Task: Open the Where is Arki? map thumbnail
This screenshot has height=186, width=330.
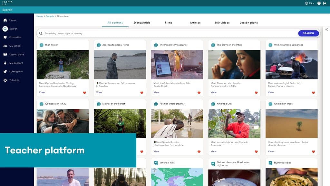Action: (177, 177)
